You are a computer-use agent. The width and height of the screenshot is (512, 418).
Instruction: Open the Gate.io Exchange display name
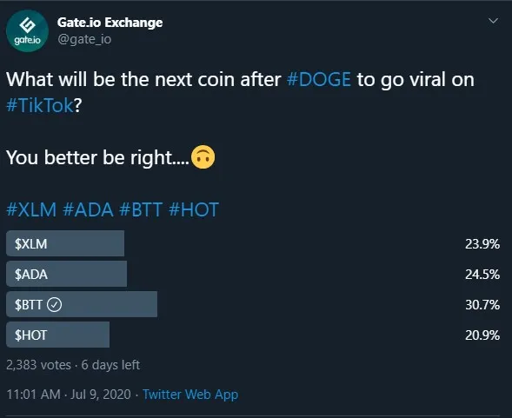(110, 23)
